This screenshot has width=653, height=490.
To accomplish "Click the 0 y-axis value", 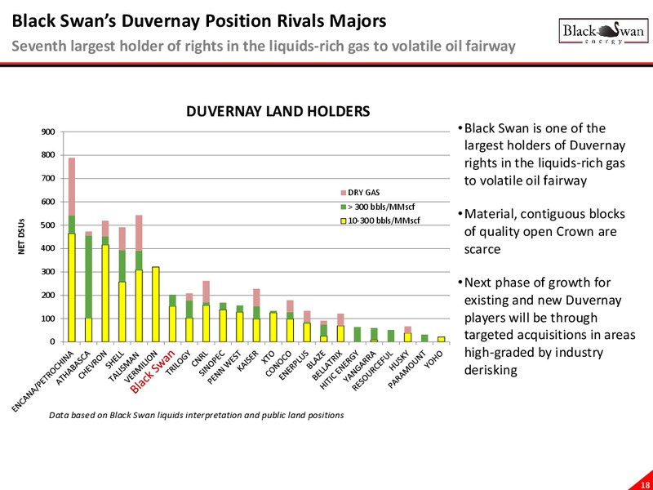I will tap(52, 342).
